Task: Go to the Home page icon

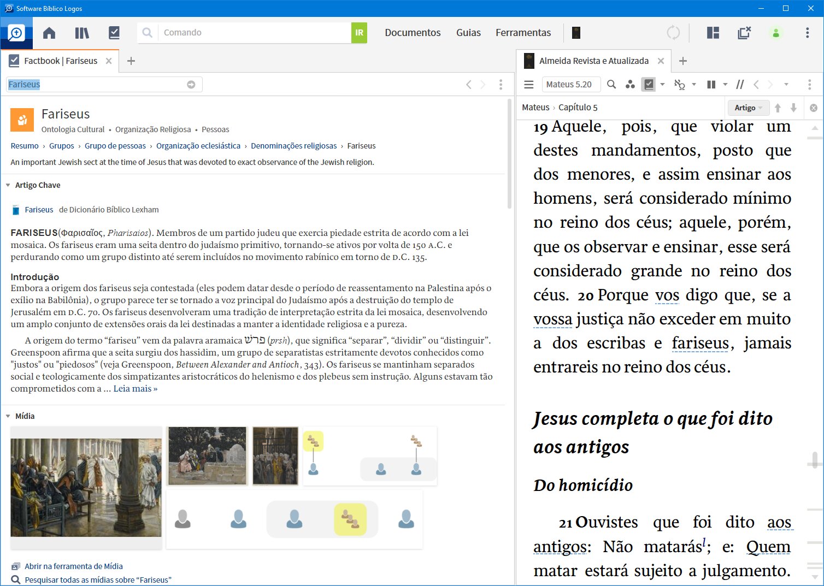Action: click(49, 33)
